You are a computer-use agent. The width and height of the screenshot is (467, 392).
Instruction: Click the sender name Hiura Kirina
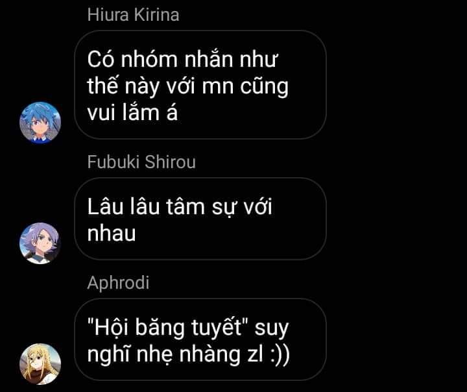(x=133, y=15)
